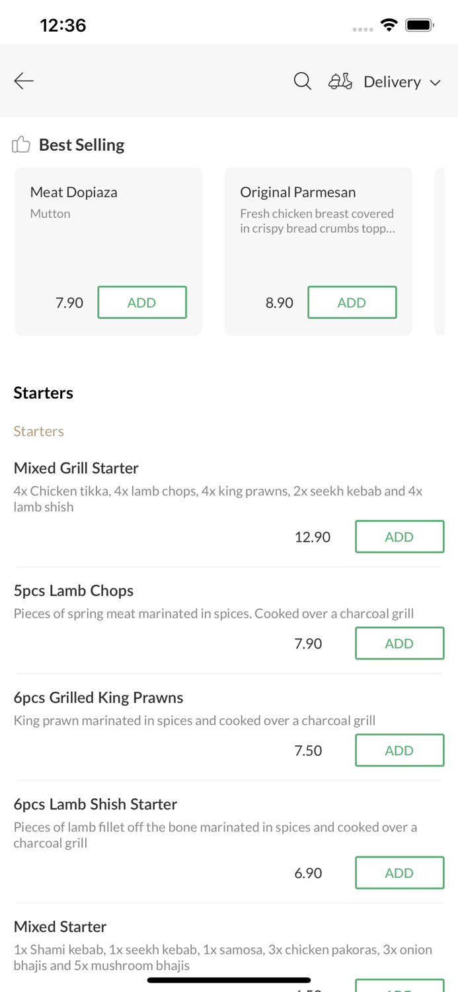Tap the back arrow icon

coord(24,81)
